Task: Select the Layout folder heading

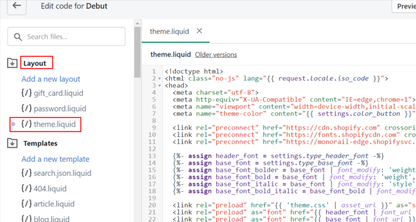Action: [x=35, y=63]
